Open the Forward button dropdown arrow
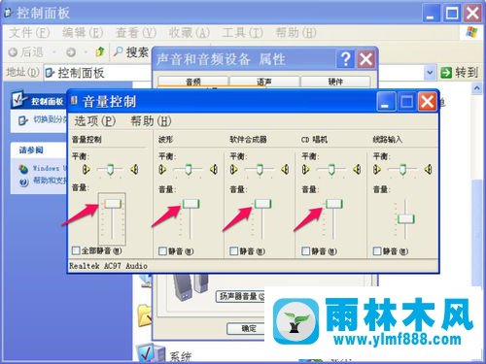Screen dimensions: 486x364 click(86, 52)
